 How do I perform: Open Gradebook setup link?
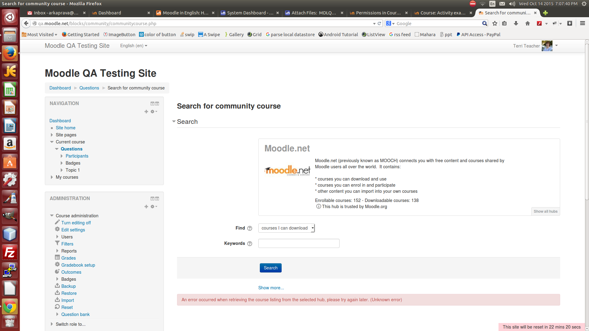tap(78, 265)
